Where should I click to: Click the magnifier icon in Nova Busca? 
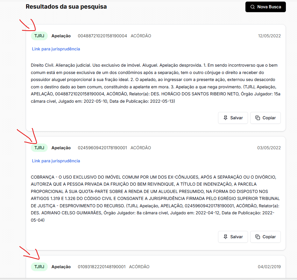pyautogui.click(x=252, y=7)
